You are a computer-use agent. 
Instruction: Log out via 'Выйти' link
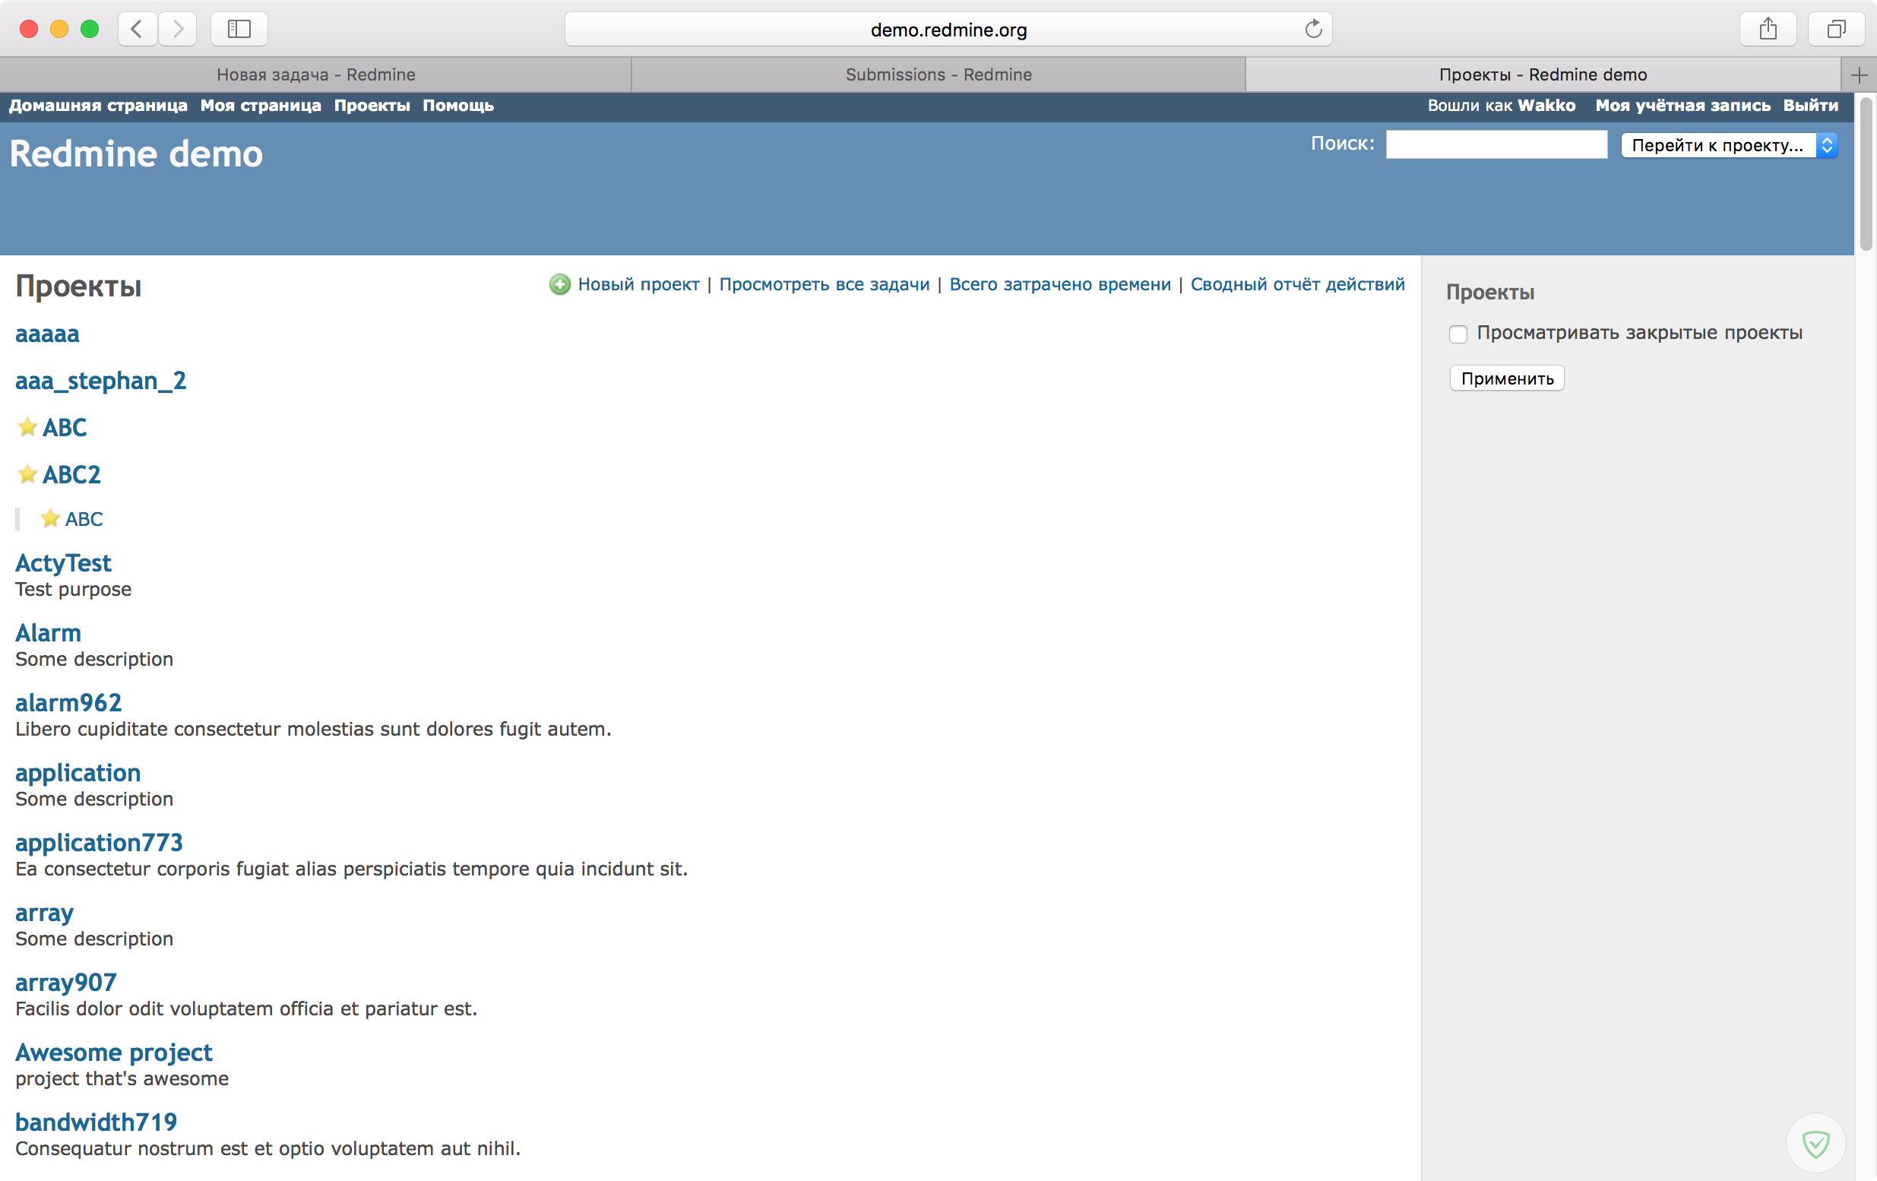pos(1810,105)
